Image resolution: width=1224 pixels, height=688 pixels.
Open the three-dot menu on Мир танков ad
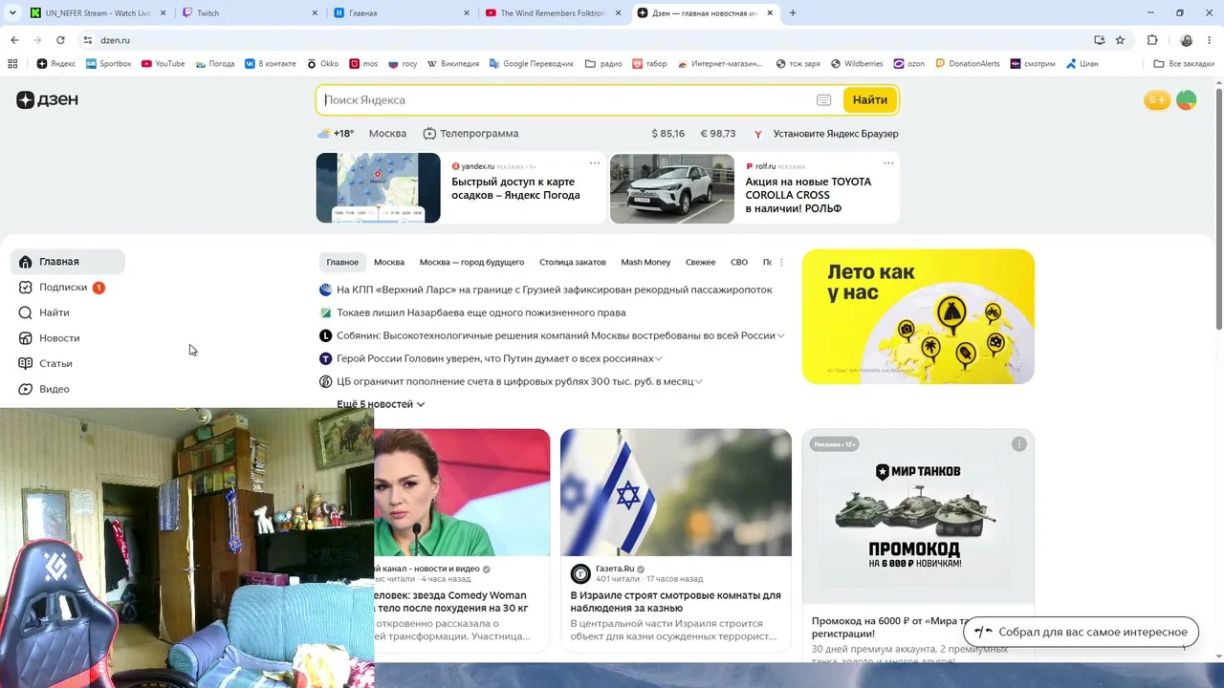1019,444
